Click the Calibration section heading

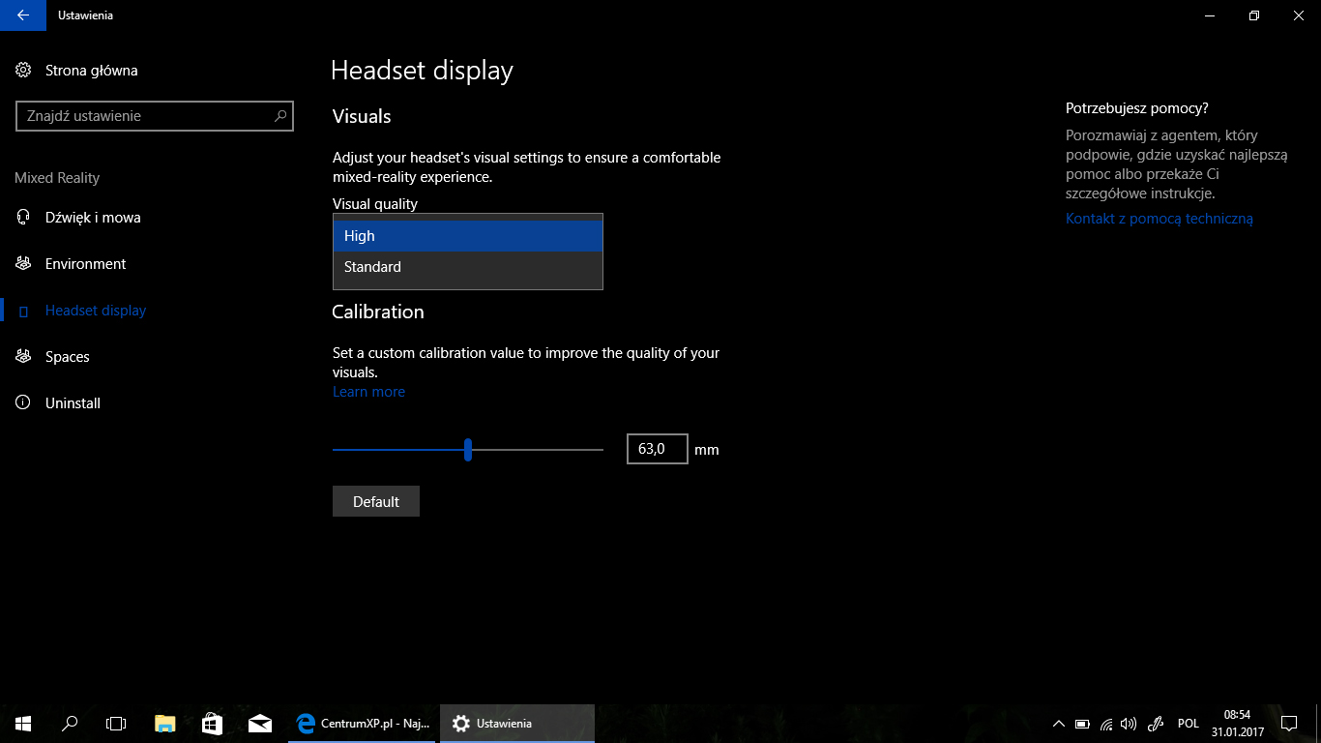pyautogui.click(x=378, y=312)
